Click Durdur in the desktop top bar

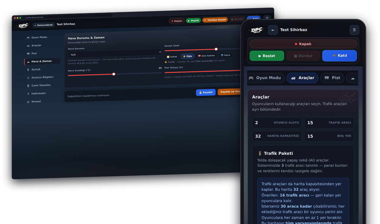tap(237, 19)
